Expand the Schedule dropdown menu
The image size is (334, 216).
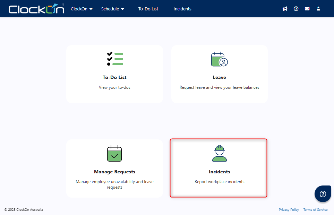(x=112, y=9)
